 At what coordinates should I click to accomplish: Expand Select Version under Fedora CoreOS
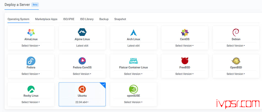pyautogui.click(x=82, y=74)
